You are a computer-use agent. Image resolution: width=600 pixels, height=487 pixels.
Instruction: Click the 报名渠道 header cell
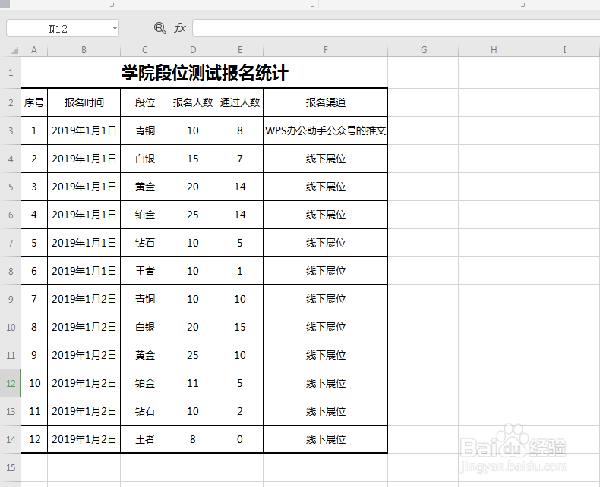[x=325, y=102]
